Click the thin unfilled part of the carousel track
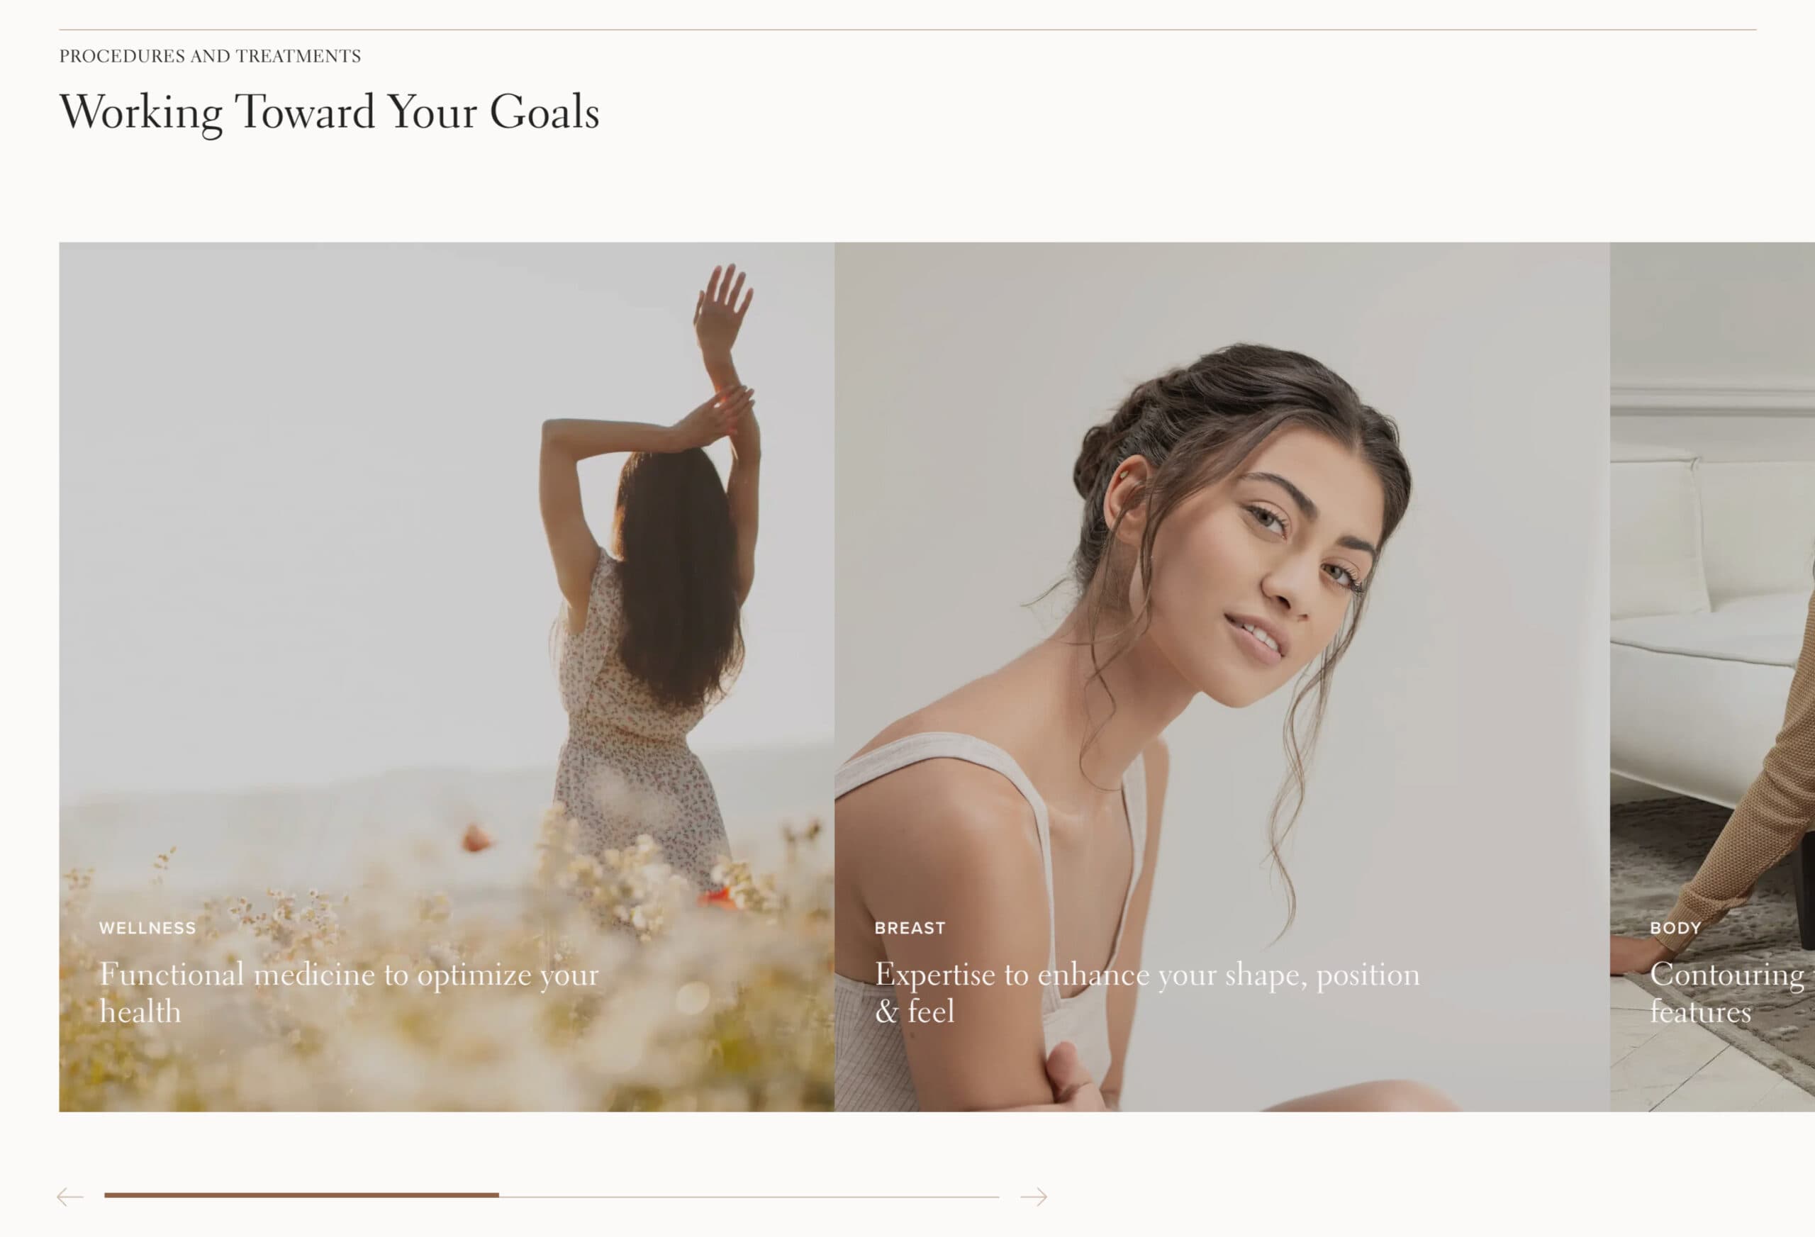1815x1237 pixels. click(x=749, y=1197)
